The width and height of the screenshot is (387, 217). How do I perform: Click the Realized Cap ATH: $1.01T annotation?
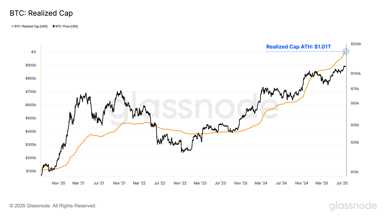tap(298, 47)
